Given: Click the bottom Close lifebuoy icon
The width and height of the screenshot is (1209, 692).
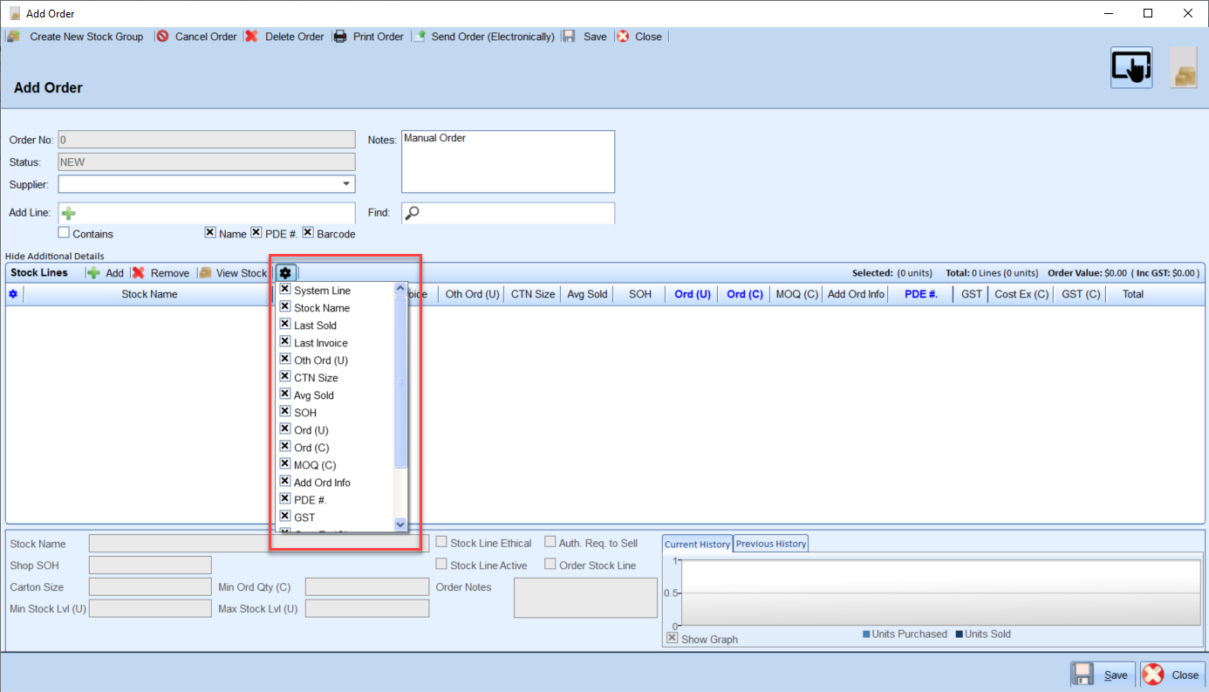Looking at the screenshot, I should pyautogui.click(x=1153, y=675).
